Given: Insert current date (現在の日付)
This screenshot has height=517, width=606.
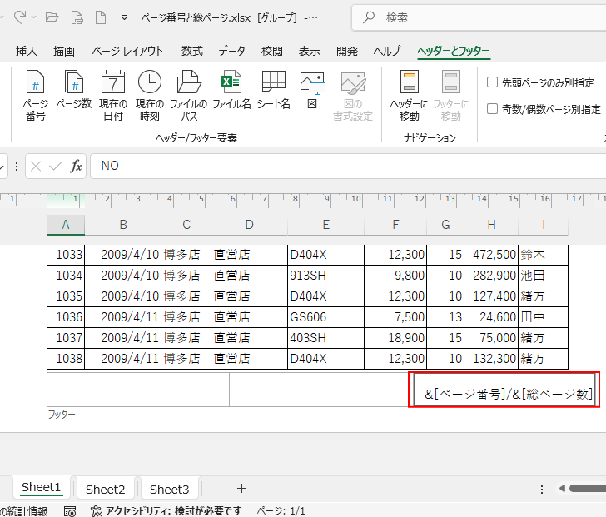Looking at the screenshot, I should pyautogui.click(x=113, y=96).
